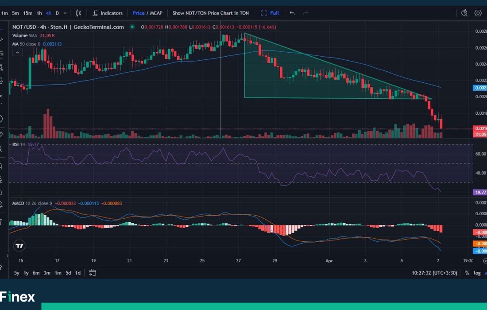Toggle the log scale option

477,273
